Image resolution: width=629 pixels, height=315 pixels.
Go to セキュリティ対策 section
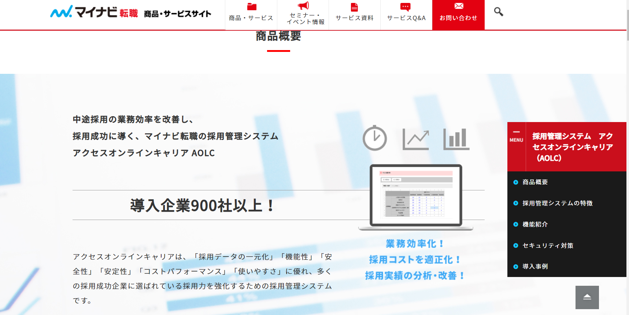coord(548,246)
